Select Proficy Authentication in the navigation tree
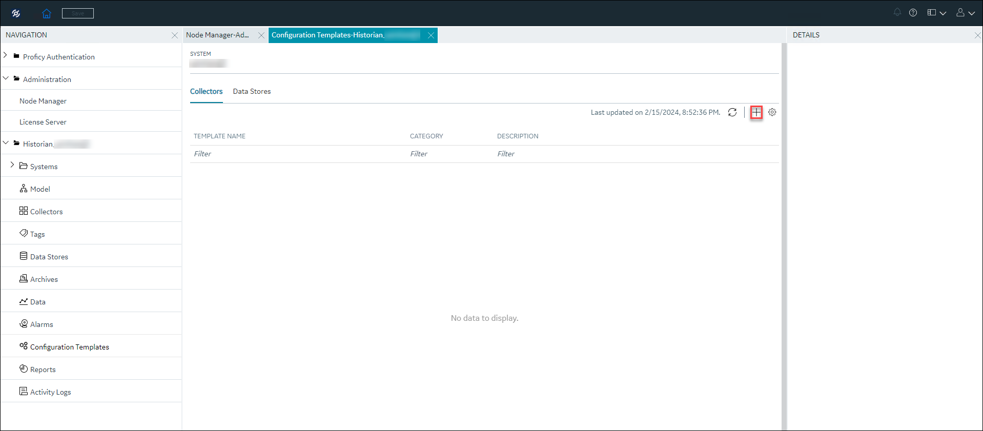 [58, 57]
